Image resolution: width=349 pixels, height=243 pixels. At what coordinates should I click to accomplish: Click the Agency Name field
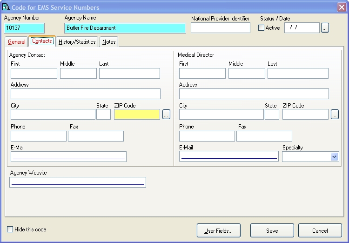125,28
